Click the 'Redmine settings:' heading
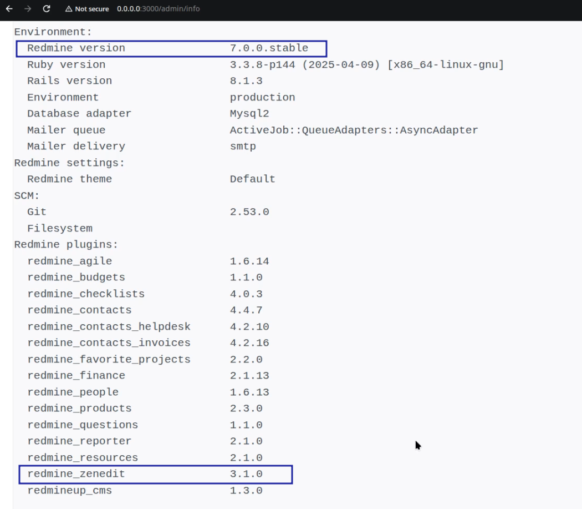Screen dimensions: 582x509 coord(69,163)
